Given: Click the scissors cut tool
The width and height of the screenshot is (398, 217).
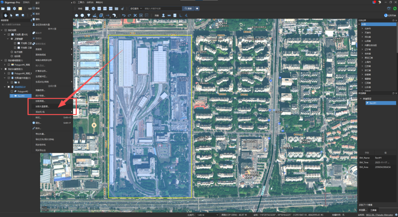Looking at the screenshot, I should tap(135, 15).
